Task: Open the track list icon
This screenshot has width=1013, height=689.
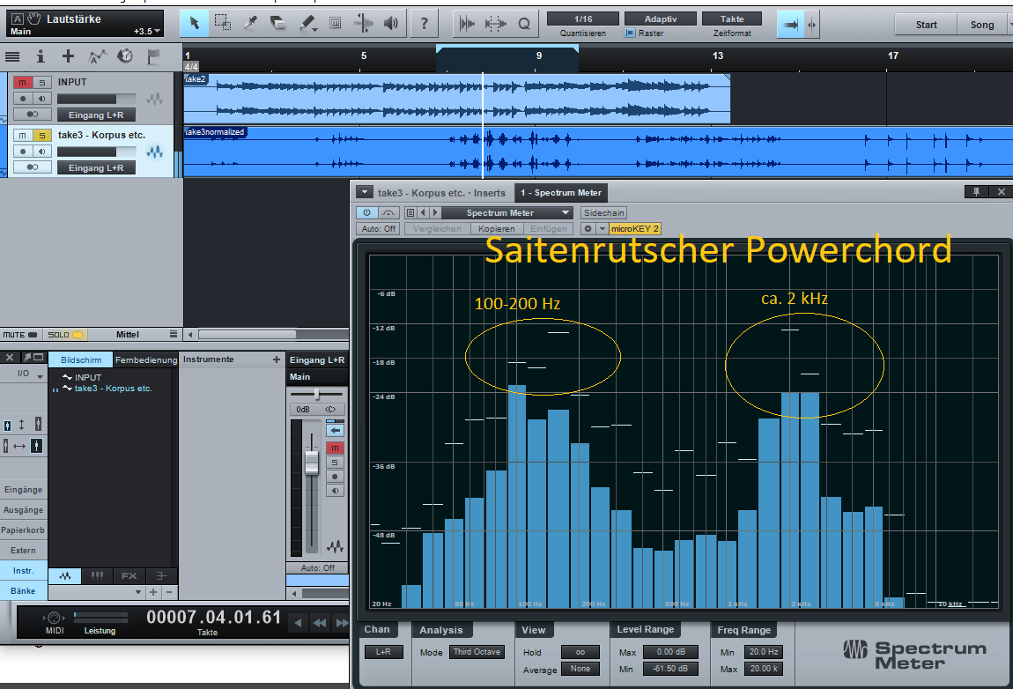Action: coord(11,57)
